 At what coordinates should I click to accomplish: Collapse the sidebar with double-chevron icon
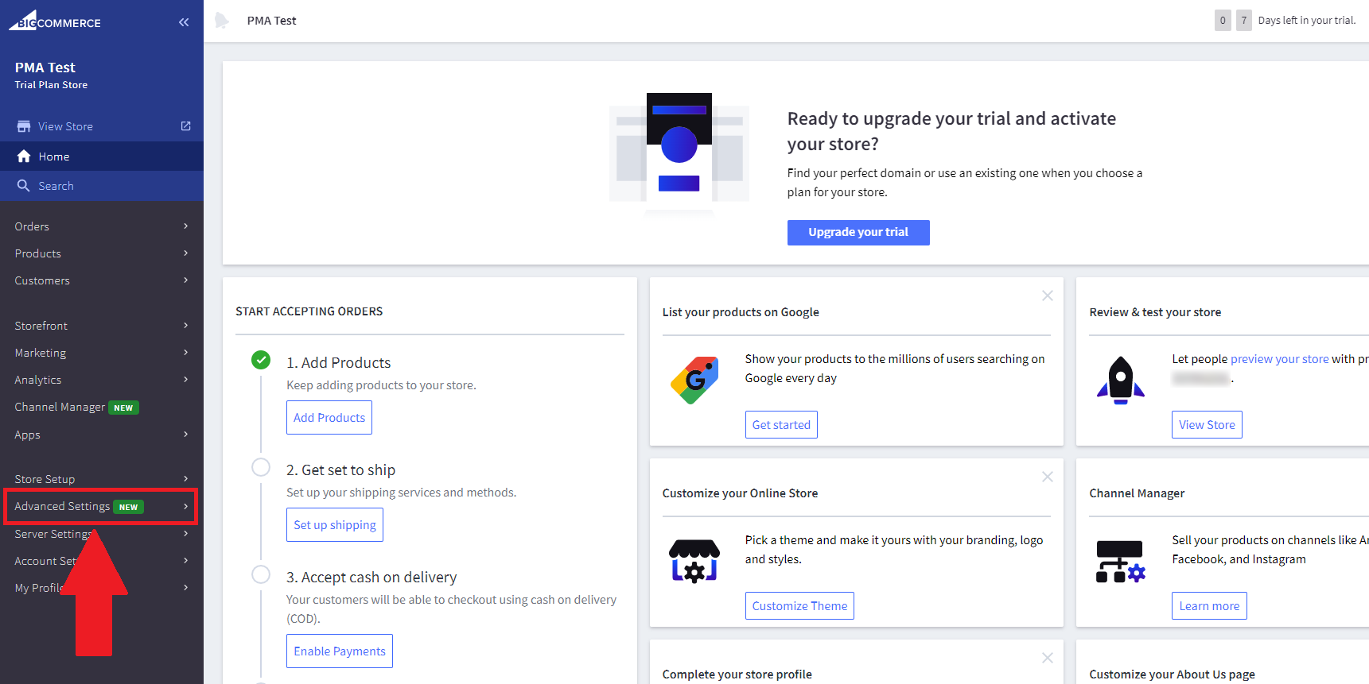tap(184, 22)
